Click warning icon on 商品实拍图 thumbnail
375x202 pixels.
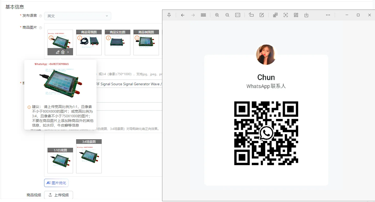coord(108,38)
